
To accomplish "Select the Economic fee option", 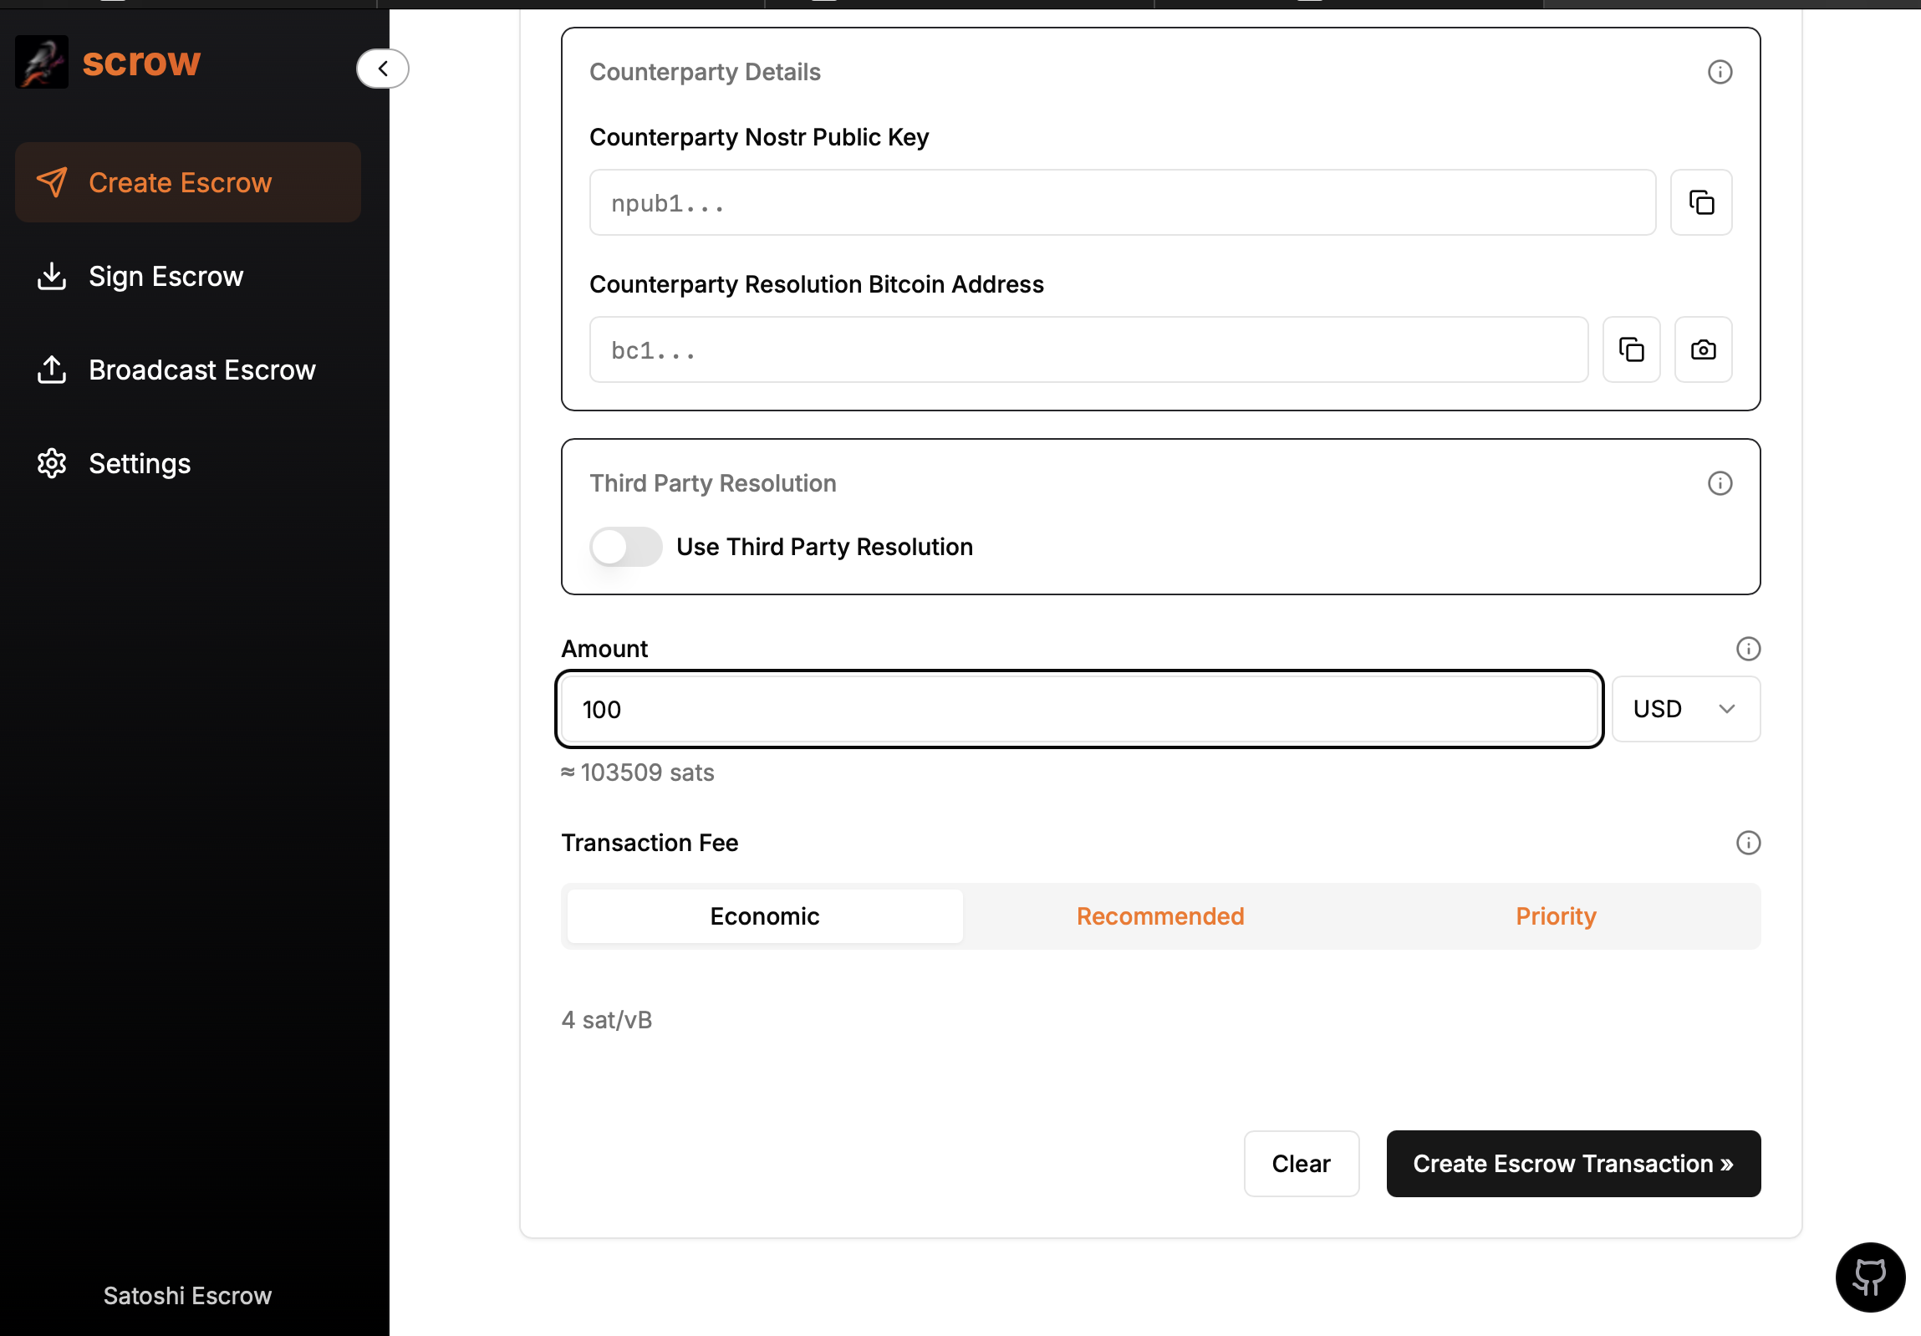I will pos(764,916).
